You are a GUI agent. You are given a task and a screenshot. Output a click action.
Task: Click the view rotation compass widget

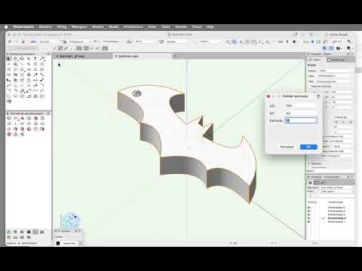point(71,221)
